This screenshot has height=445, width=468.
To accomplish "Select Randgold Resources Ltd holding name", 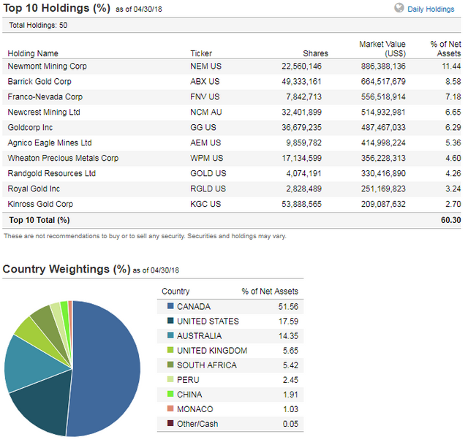I will click(52, 173).
